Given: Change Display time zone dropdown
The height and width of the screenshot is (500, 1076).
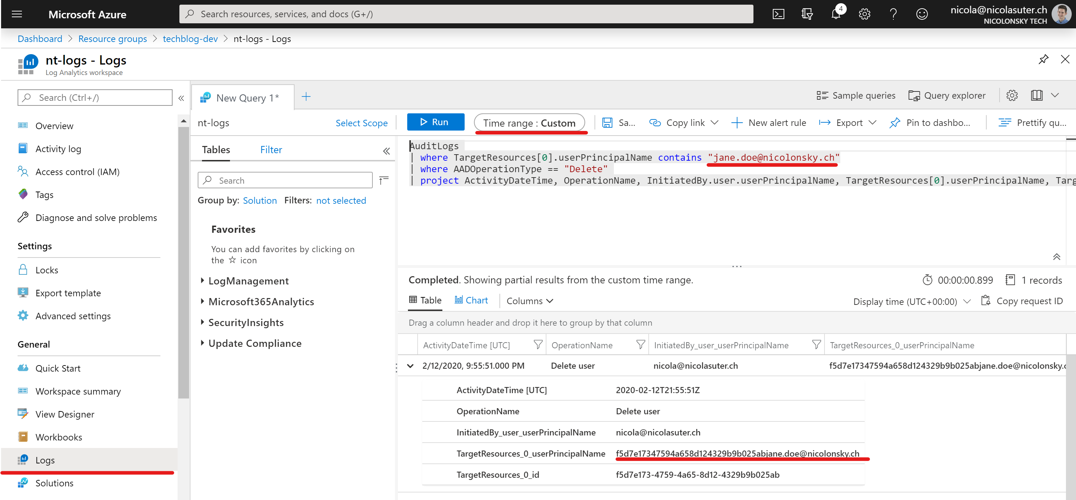Looking at the screenshot, I should pyautogui.click(x=912, y=302).
